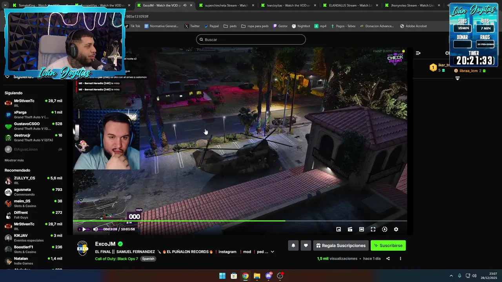Click the green Suscribirse button
This screenshot has height=282, width=502.
coord(388,246)
